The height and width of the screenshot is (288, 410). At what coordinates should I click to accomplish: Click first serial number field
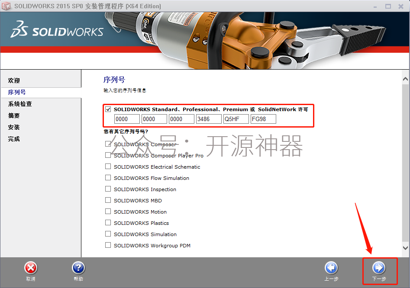(127, 119)
